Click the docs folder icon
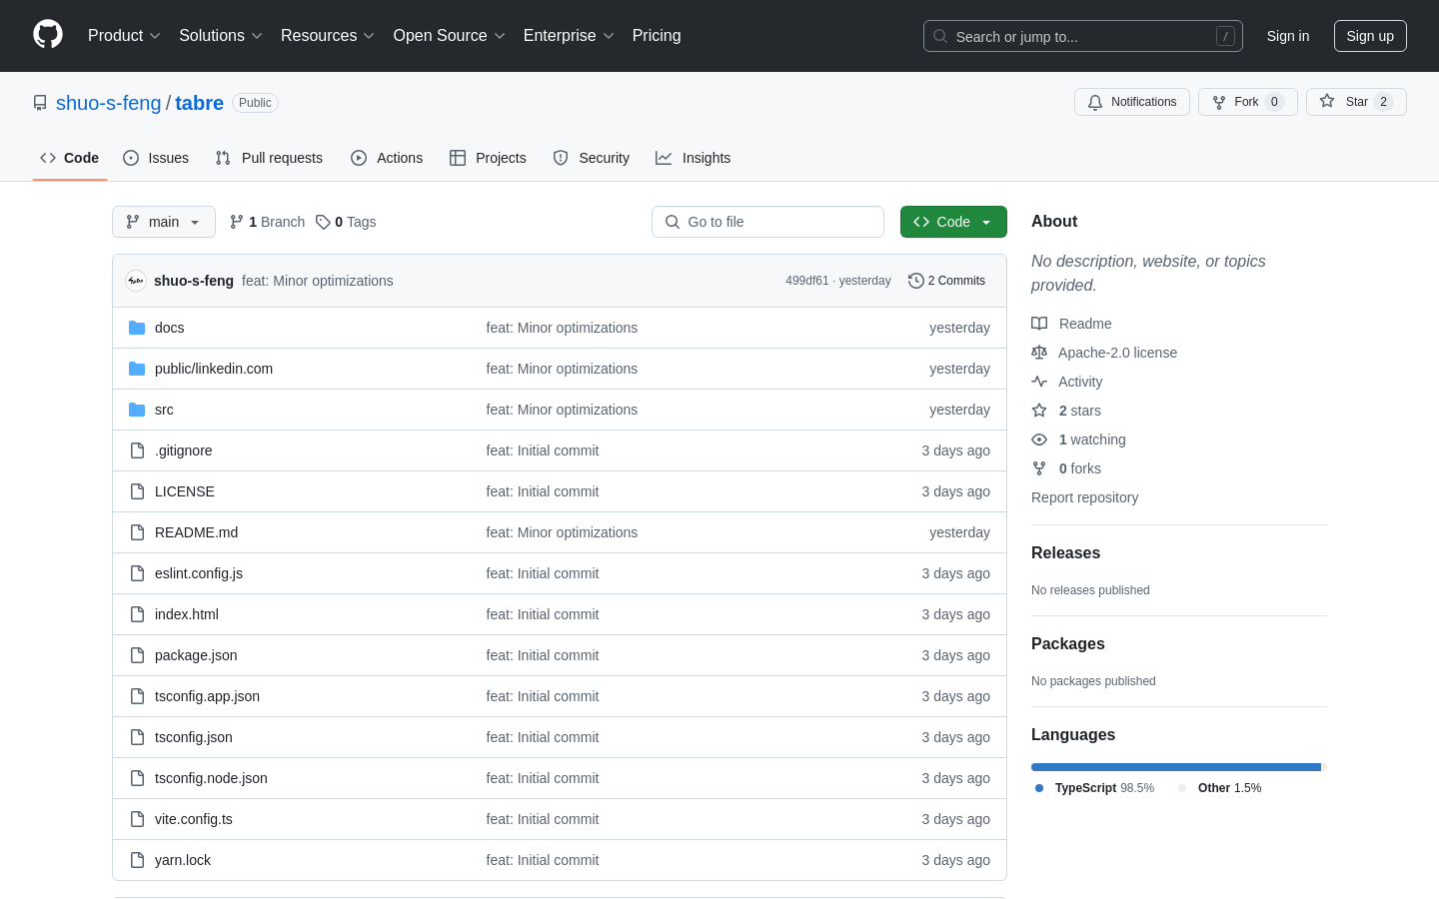The image size is (1439, 899). click(x=137, y=328)
